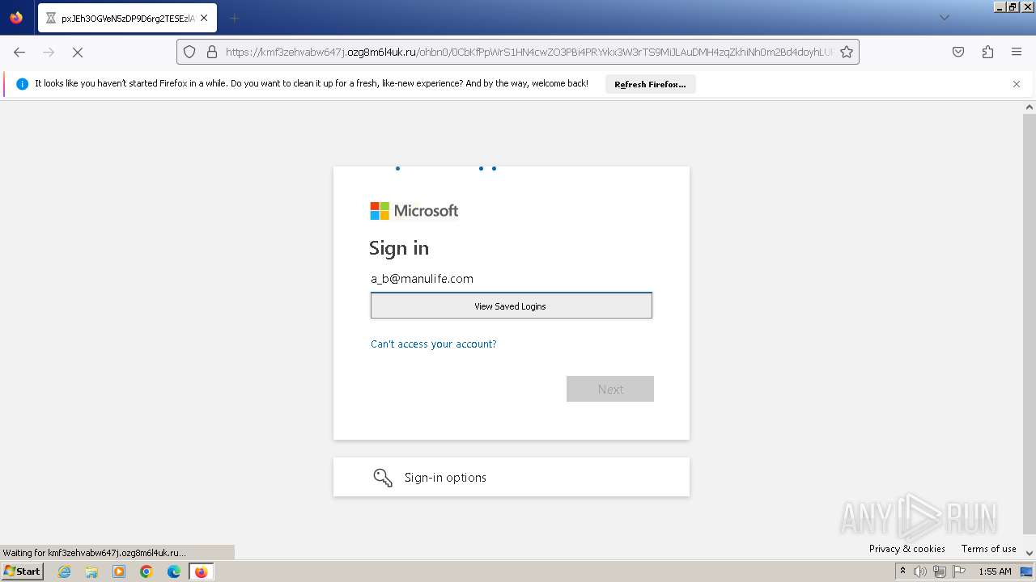Viewport: 1036px width, 582px height.
Task: Open a new tab with plus button
Action: coord(234,18)
